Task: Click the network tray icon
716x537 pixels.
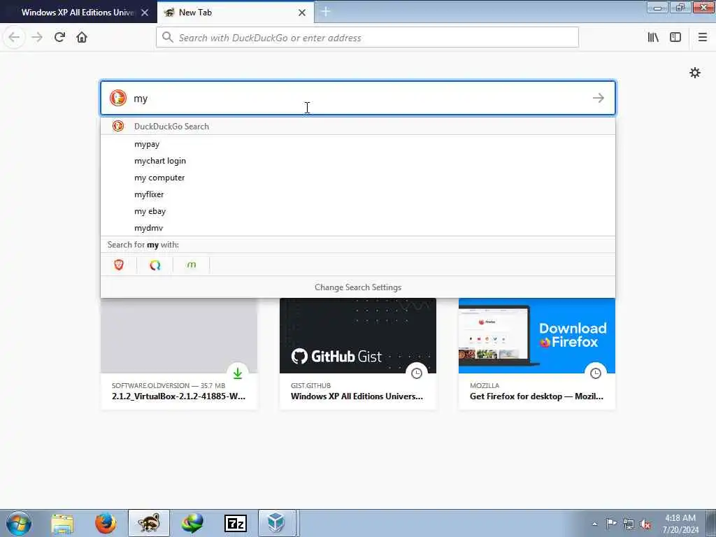Action: point(629,524)
